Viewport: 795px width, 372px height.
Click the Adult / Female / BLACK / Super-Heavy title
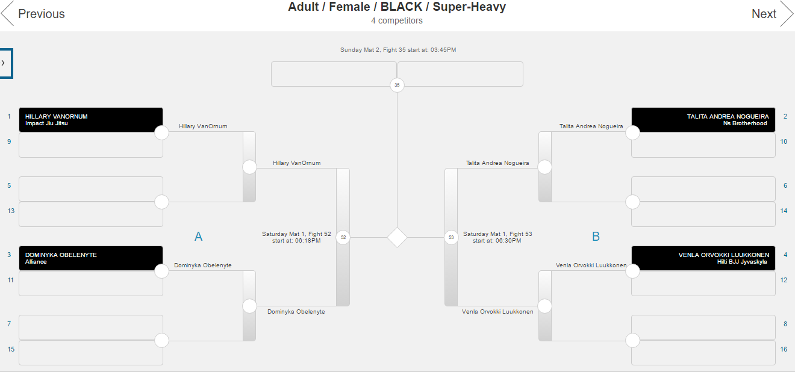[397, 7]
